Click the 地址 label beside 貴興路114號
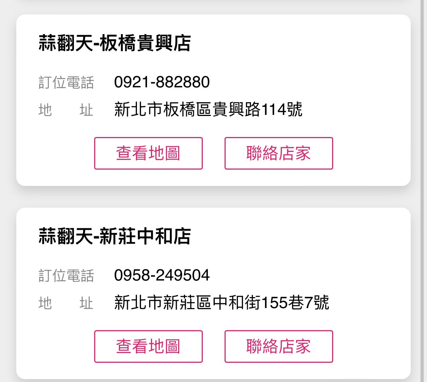The width and height of the screenshot is (427, 382). tap(66, 110)
